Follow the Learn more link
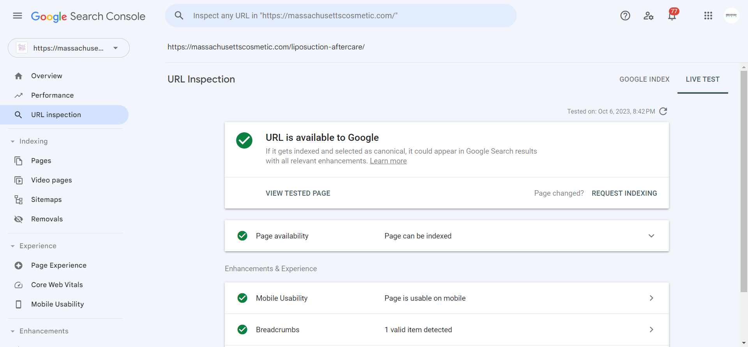The image size is (748, 347). pos(388,161)
